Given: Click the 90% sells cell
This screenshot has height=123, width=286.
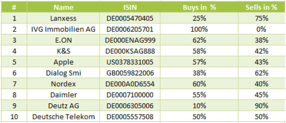Looking at the screenshot, I should 261,106.
